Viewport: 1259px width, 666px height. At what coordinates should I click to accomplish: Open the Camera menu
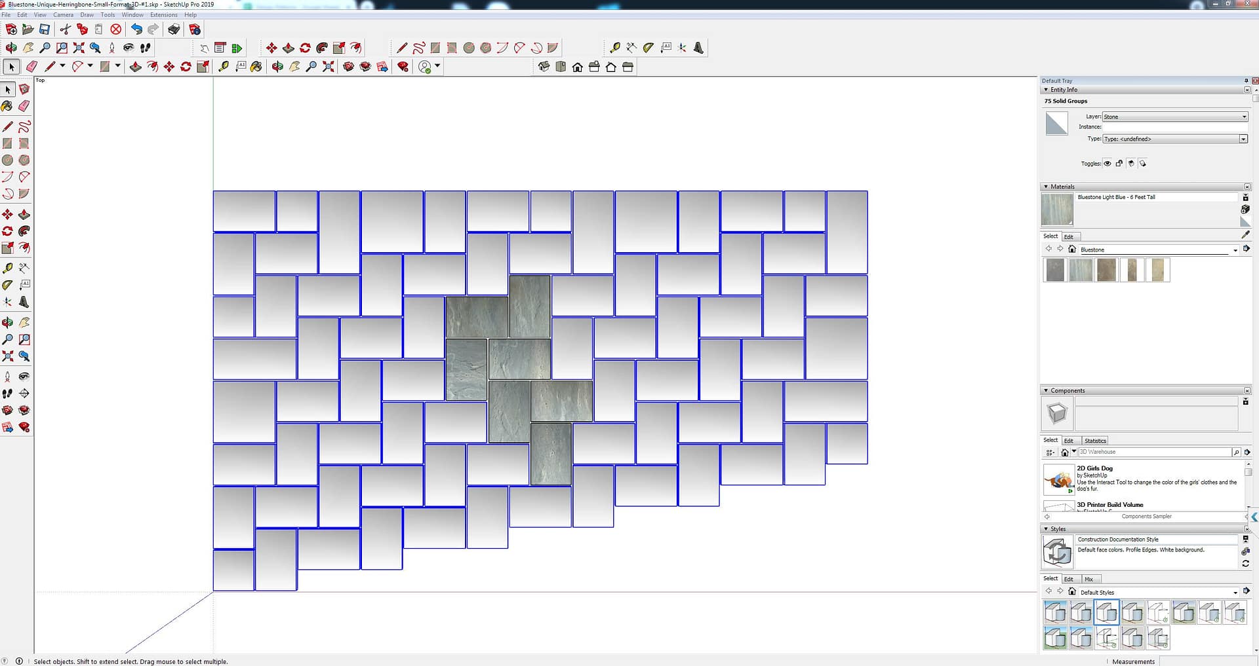coord(63,14)
